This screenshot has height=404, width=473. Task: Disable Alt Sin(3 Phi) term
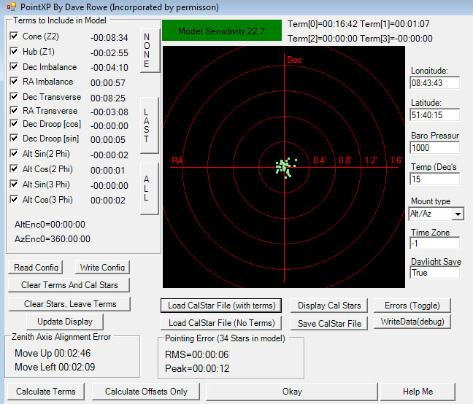(14, 184)
